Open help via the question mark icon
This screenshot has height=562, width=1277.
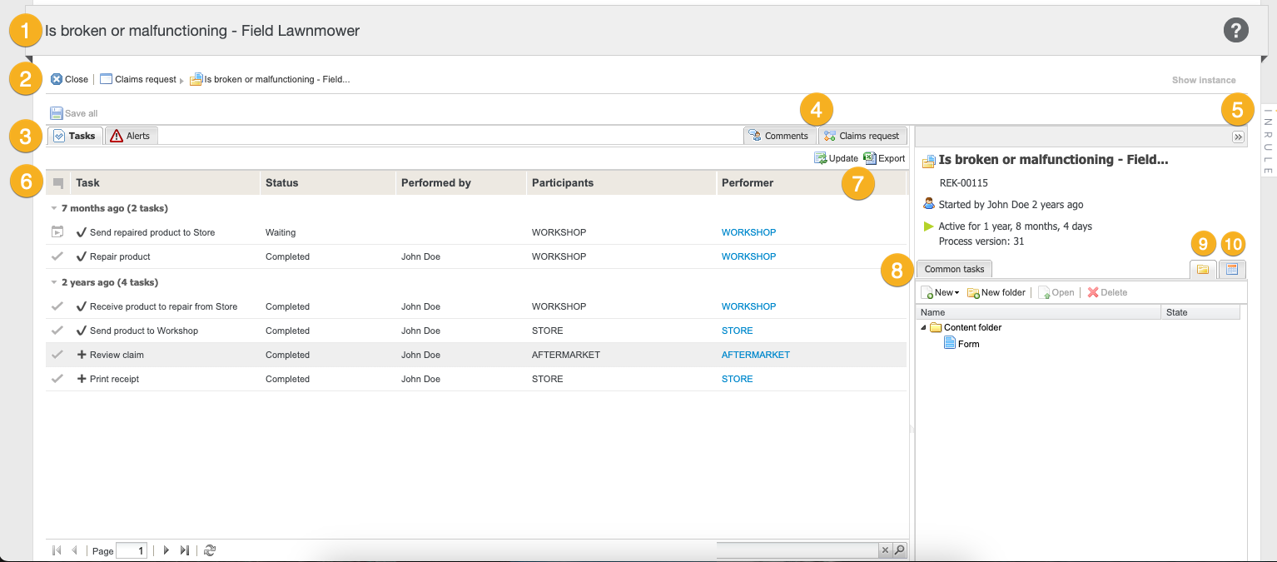(x=1235, y=30)
